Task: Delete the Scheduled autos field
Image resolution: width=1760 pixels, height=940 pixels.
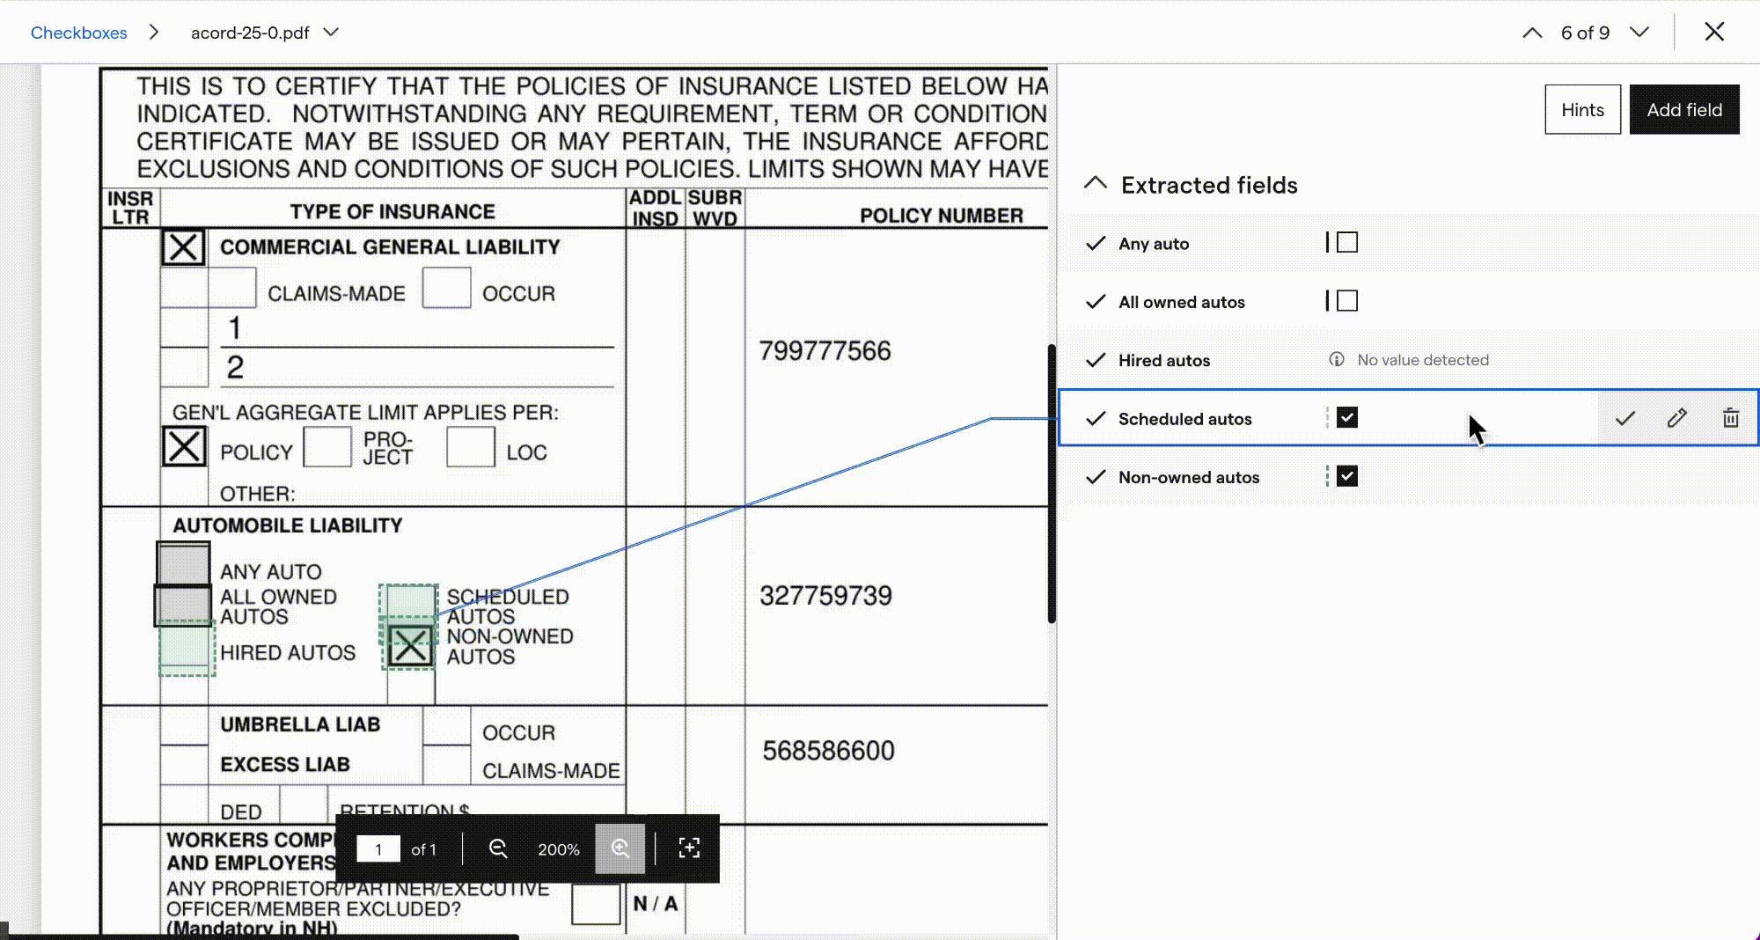Action: coord(1730,418)
